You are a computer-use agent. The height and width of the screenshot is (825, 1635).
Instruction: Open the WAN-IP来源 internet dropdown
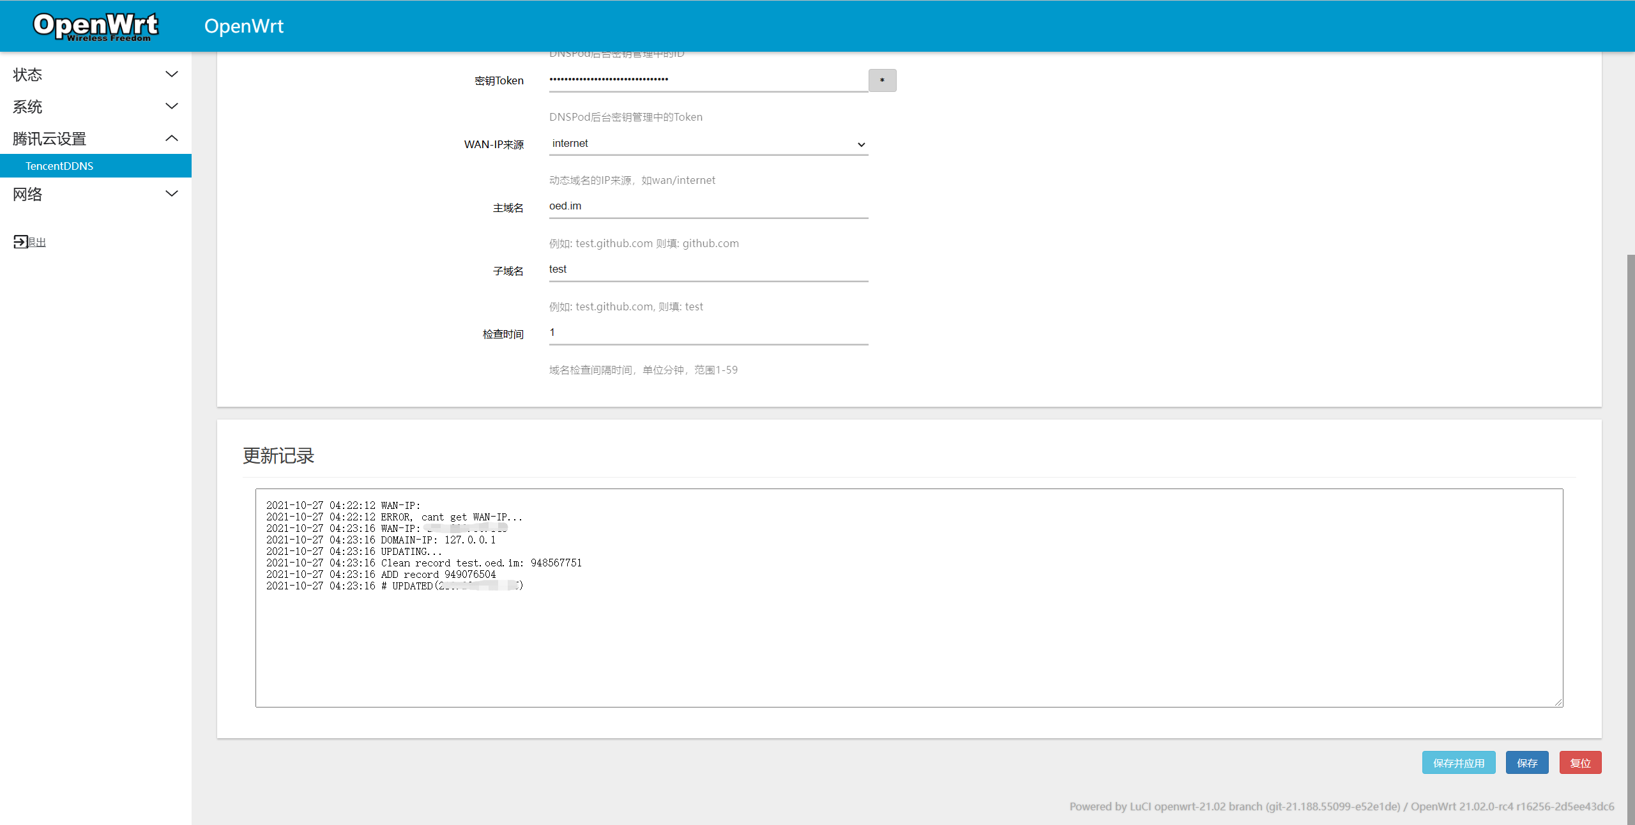pos(708,144)
